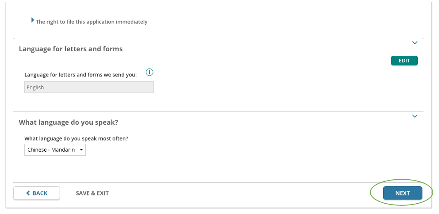Click the left chevron icon inside BACK

(28, 193)
